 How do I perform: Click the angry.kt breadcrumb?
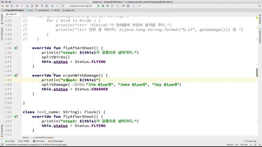pos(68,10)
